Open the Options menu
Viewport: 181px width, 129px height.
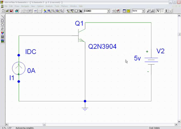[x=40, y=6]
